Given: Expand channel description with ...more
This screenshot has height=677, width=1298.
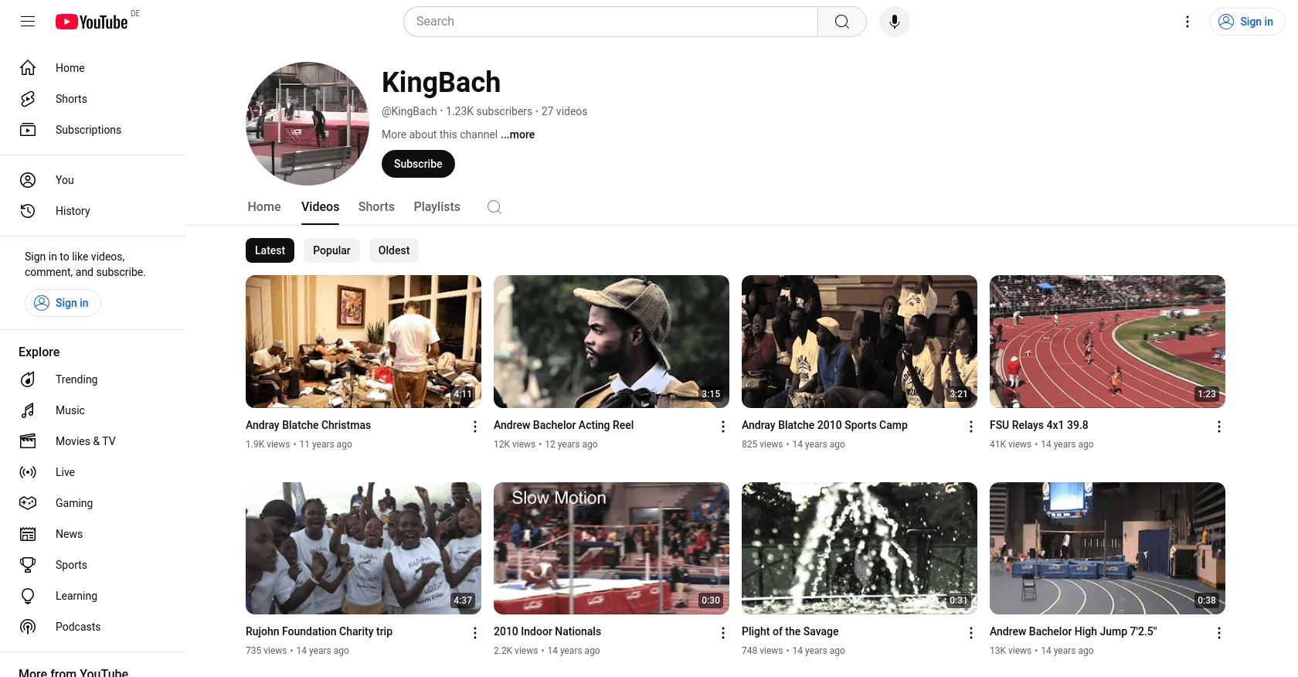Looking at the screenshot, I should [x=518, y=134].
